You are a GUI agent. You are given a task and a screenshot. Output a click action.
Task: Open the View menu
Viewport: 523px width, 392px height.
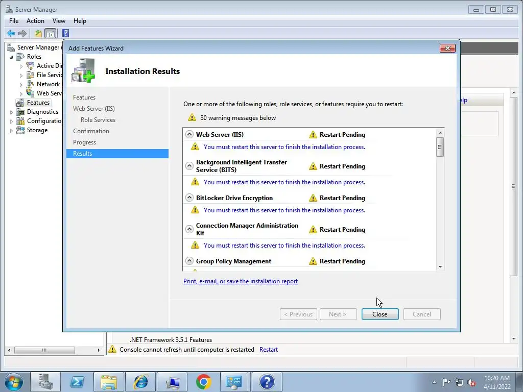pos(59,20)
